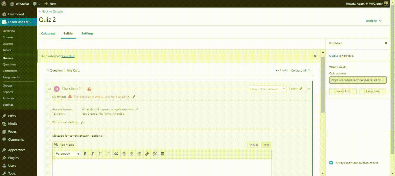Click Quiz 2 link in Published panel
Viewport: 395px width, 176px height.
(x=333, y=56)
